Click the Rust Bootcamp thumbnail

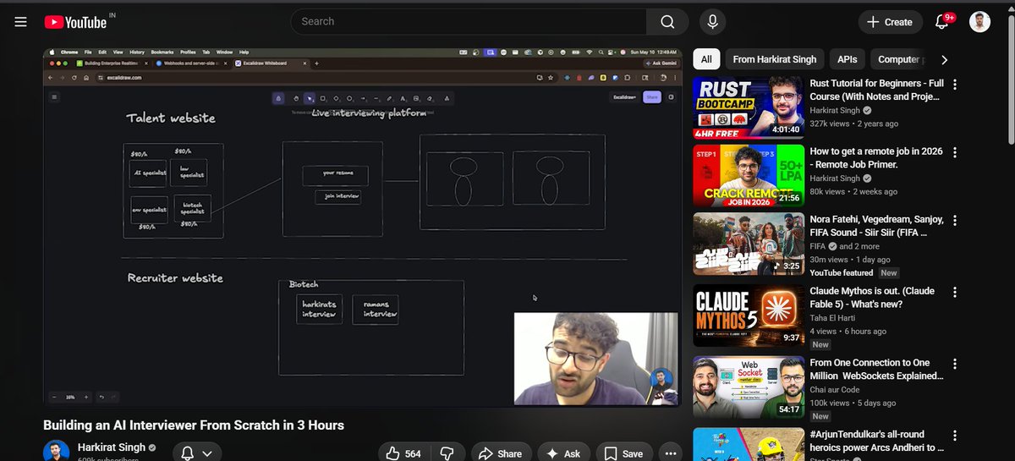(748, 108)
